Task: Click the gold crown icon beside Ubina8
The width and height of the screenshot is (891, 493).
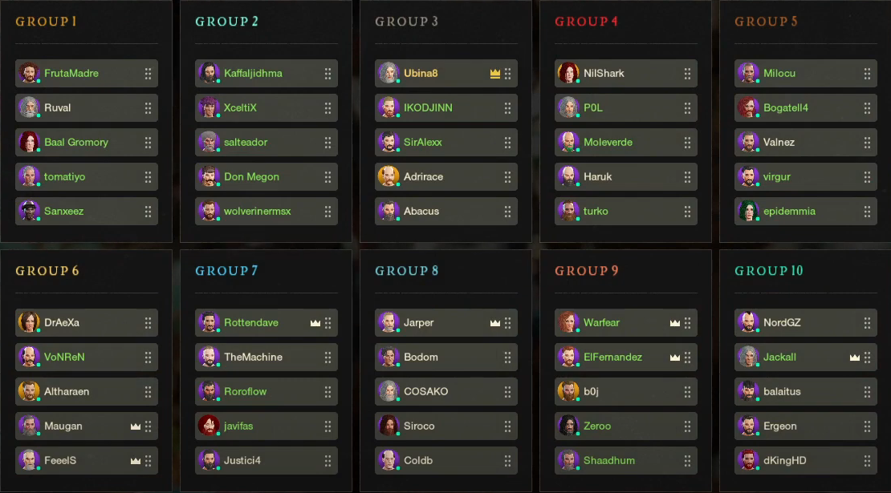Action: tap(495, 74)
